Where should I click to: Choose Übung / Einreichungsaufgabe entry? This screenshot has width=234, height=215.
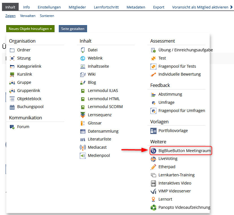185,50
